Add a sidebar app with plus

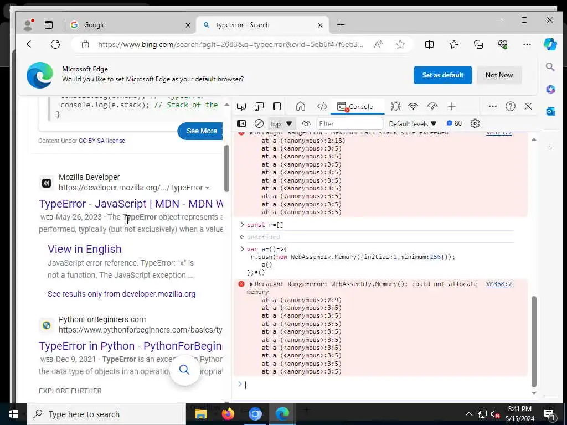550,147
